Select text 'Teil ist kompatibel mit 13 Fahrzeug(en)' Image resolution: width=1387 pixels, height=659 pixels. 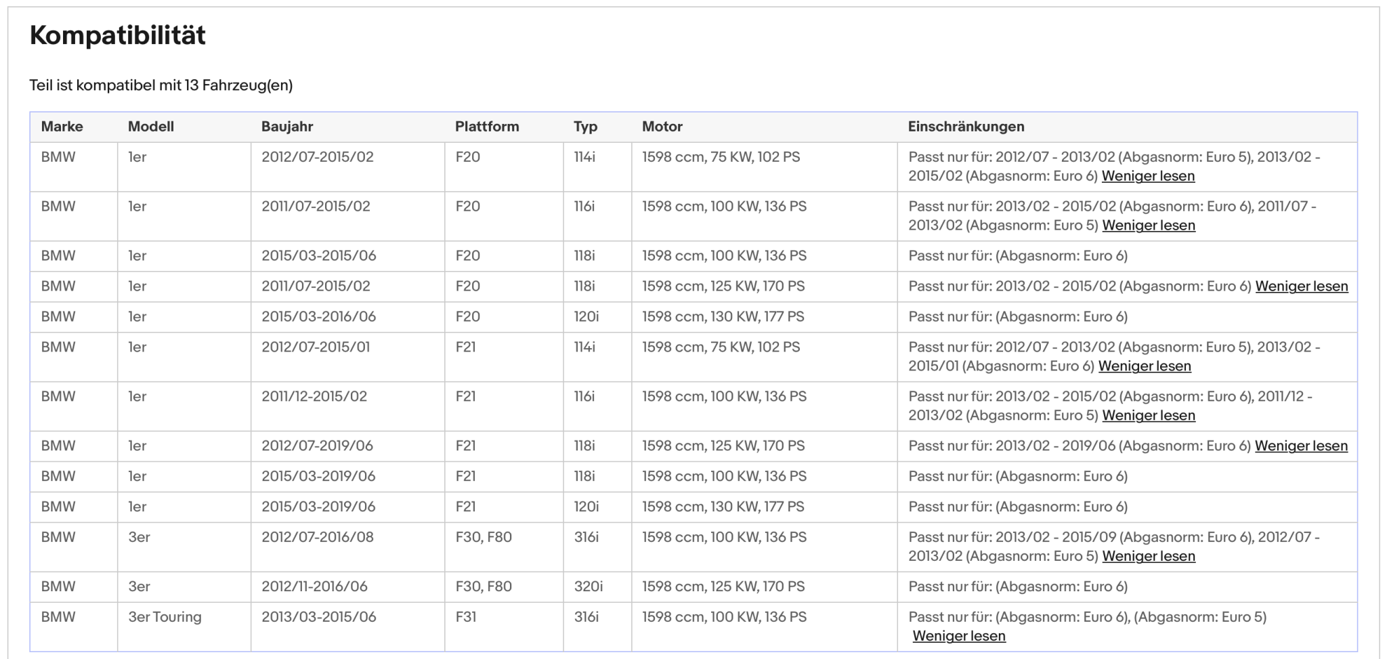coord(161,85)
